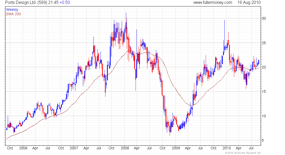Select the 2008 year marker on time axis
Screen dimensions: 285x155
tap(125, 148)
